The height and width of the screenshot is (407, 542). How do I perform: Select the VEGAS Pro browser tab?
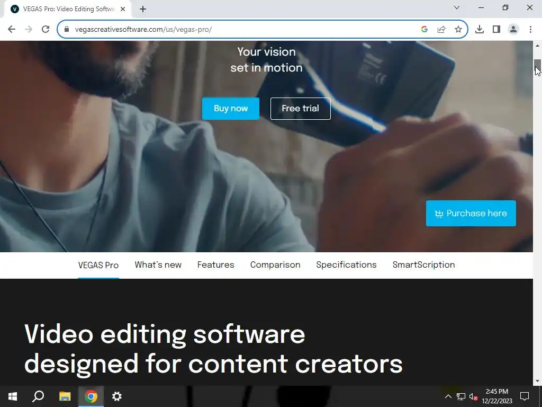[x=68, y=10]
